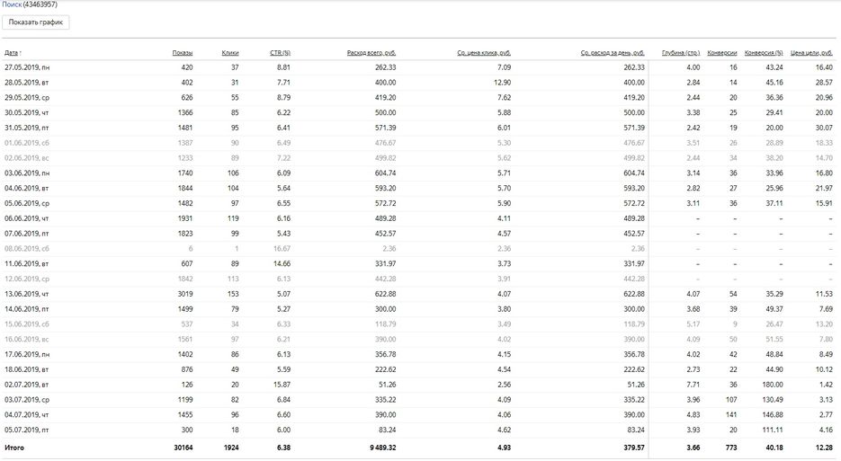Screen dimensions: 841x461
Task: Sort by Расход всего, руб. column
Action: 371,53
